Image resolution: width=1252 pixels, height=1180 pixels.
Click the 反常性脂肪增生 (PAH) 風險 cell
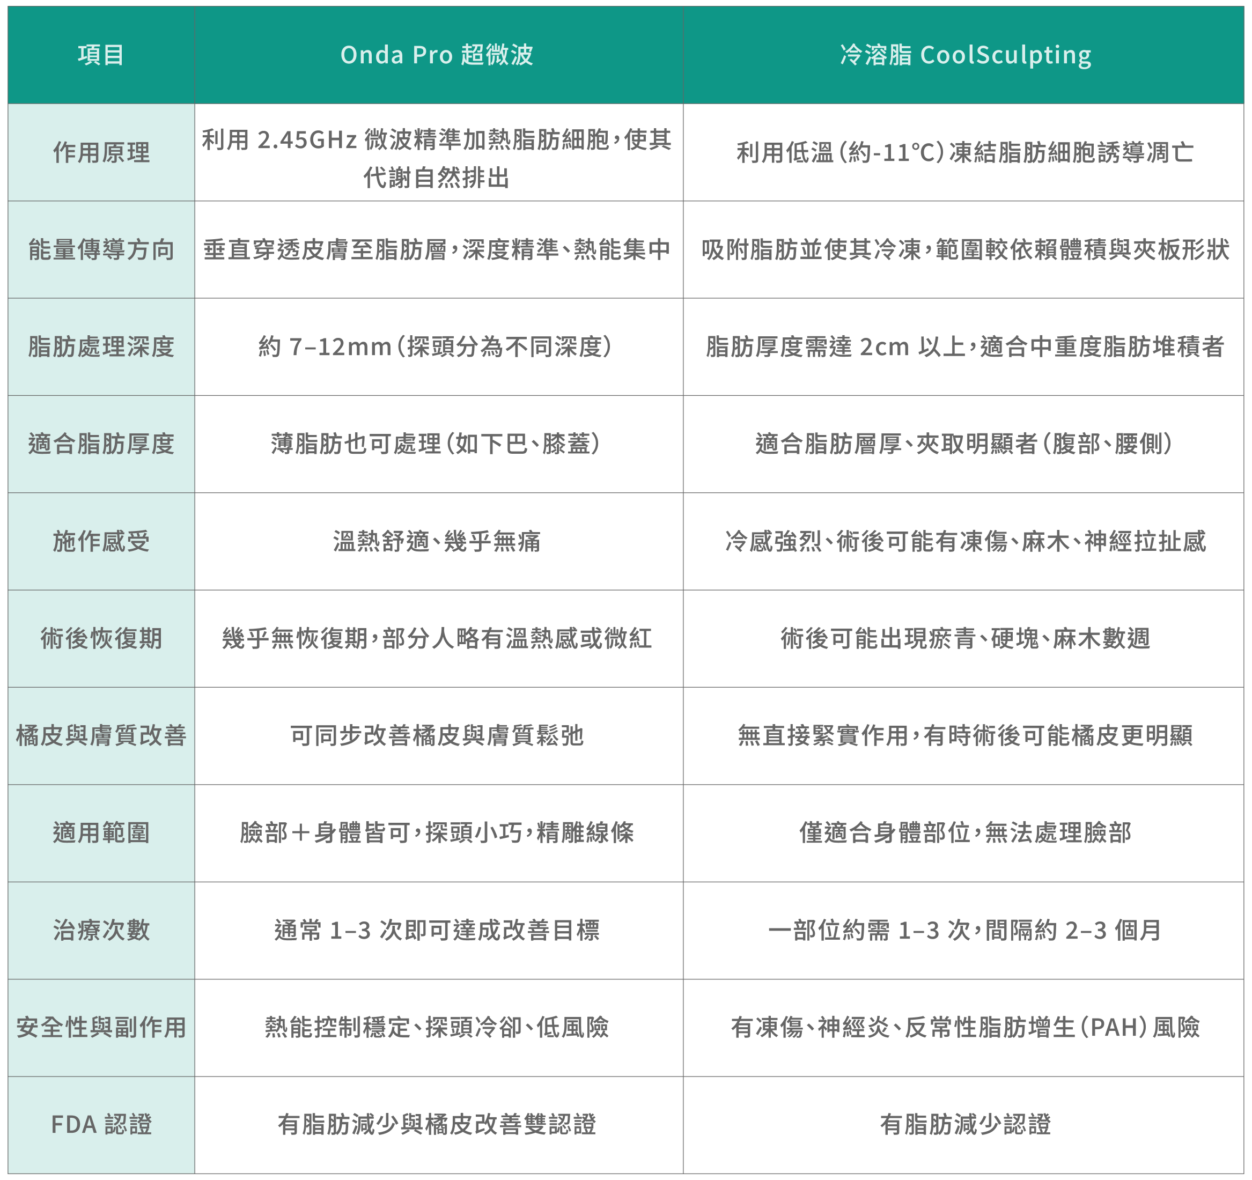(x=965, y=1027)
